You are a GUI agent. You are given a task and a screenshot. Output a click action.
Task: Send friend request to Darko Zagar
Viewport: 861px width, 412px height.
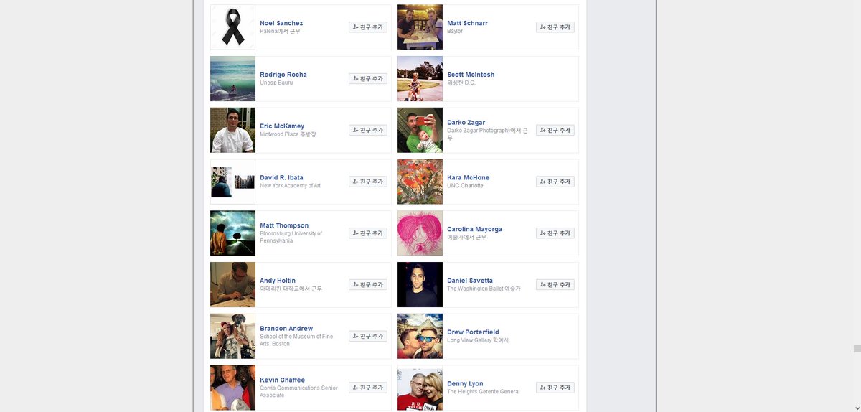pos(555,131)
